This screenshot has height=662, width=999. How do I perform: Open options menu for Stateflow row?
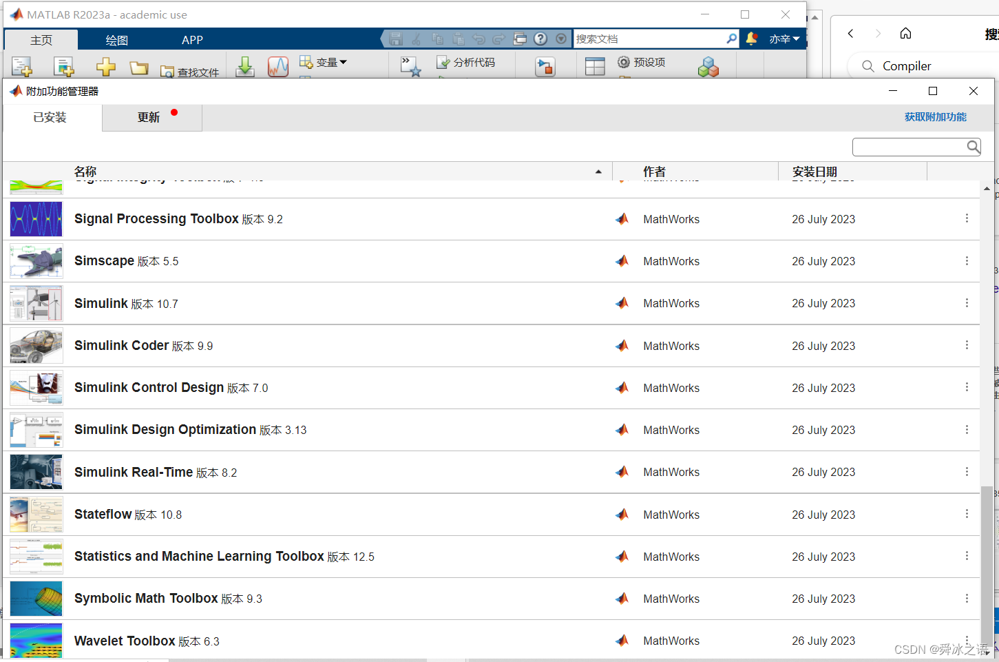point(967,514)
